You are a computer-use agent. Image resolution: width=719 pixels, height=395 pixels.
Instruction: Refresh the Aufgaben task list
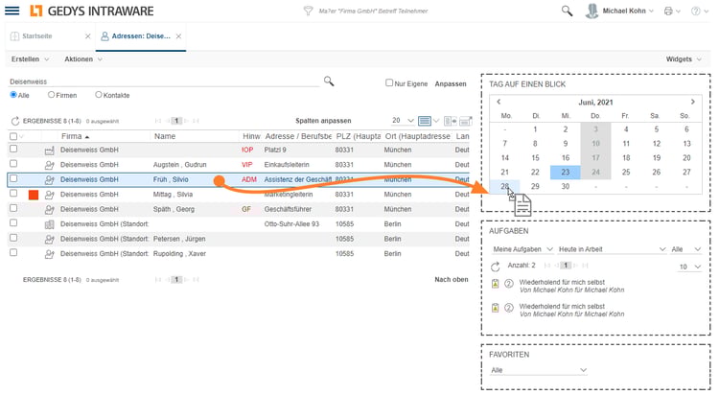tap(496, 267)
